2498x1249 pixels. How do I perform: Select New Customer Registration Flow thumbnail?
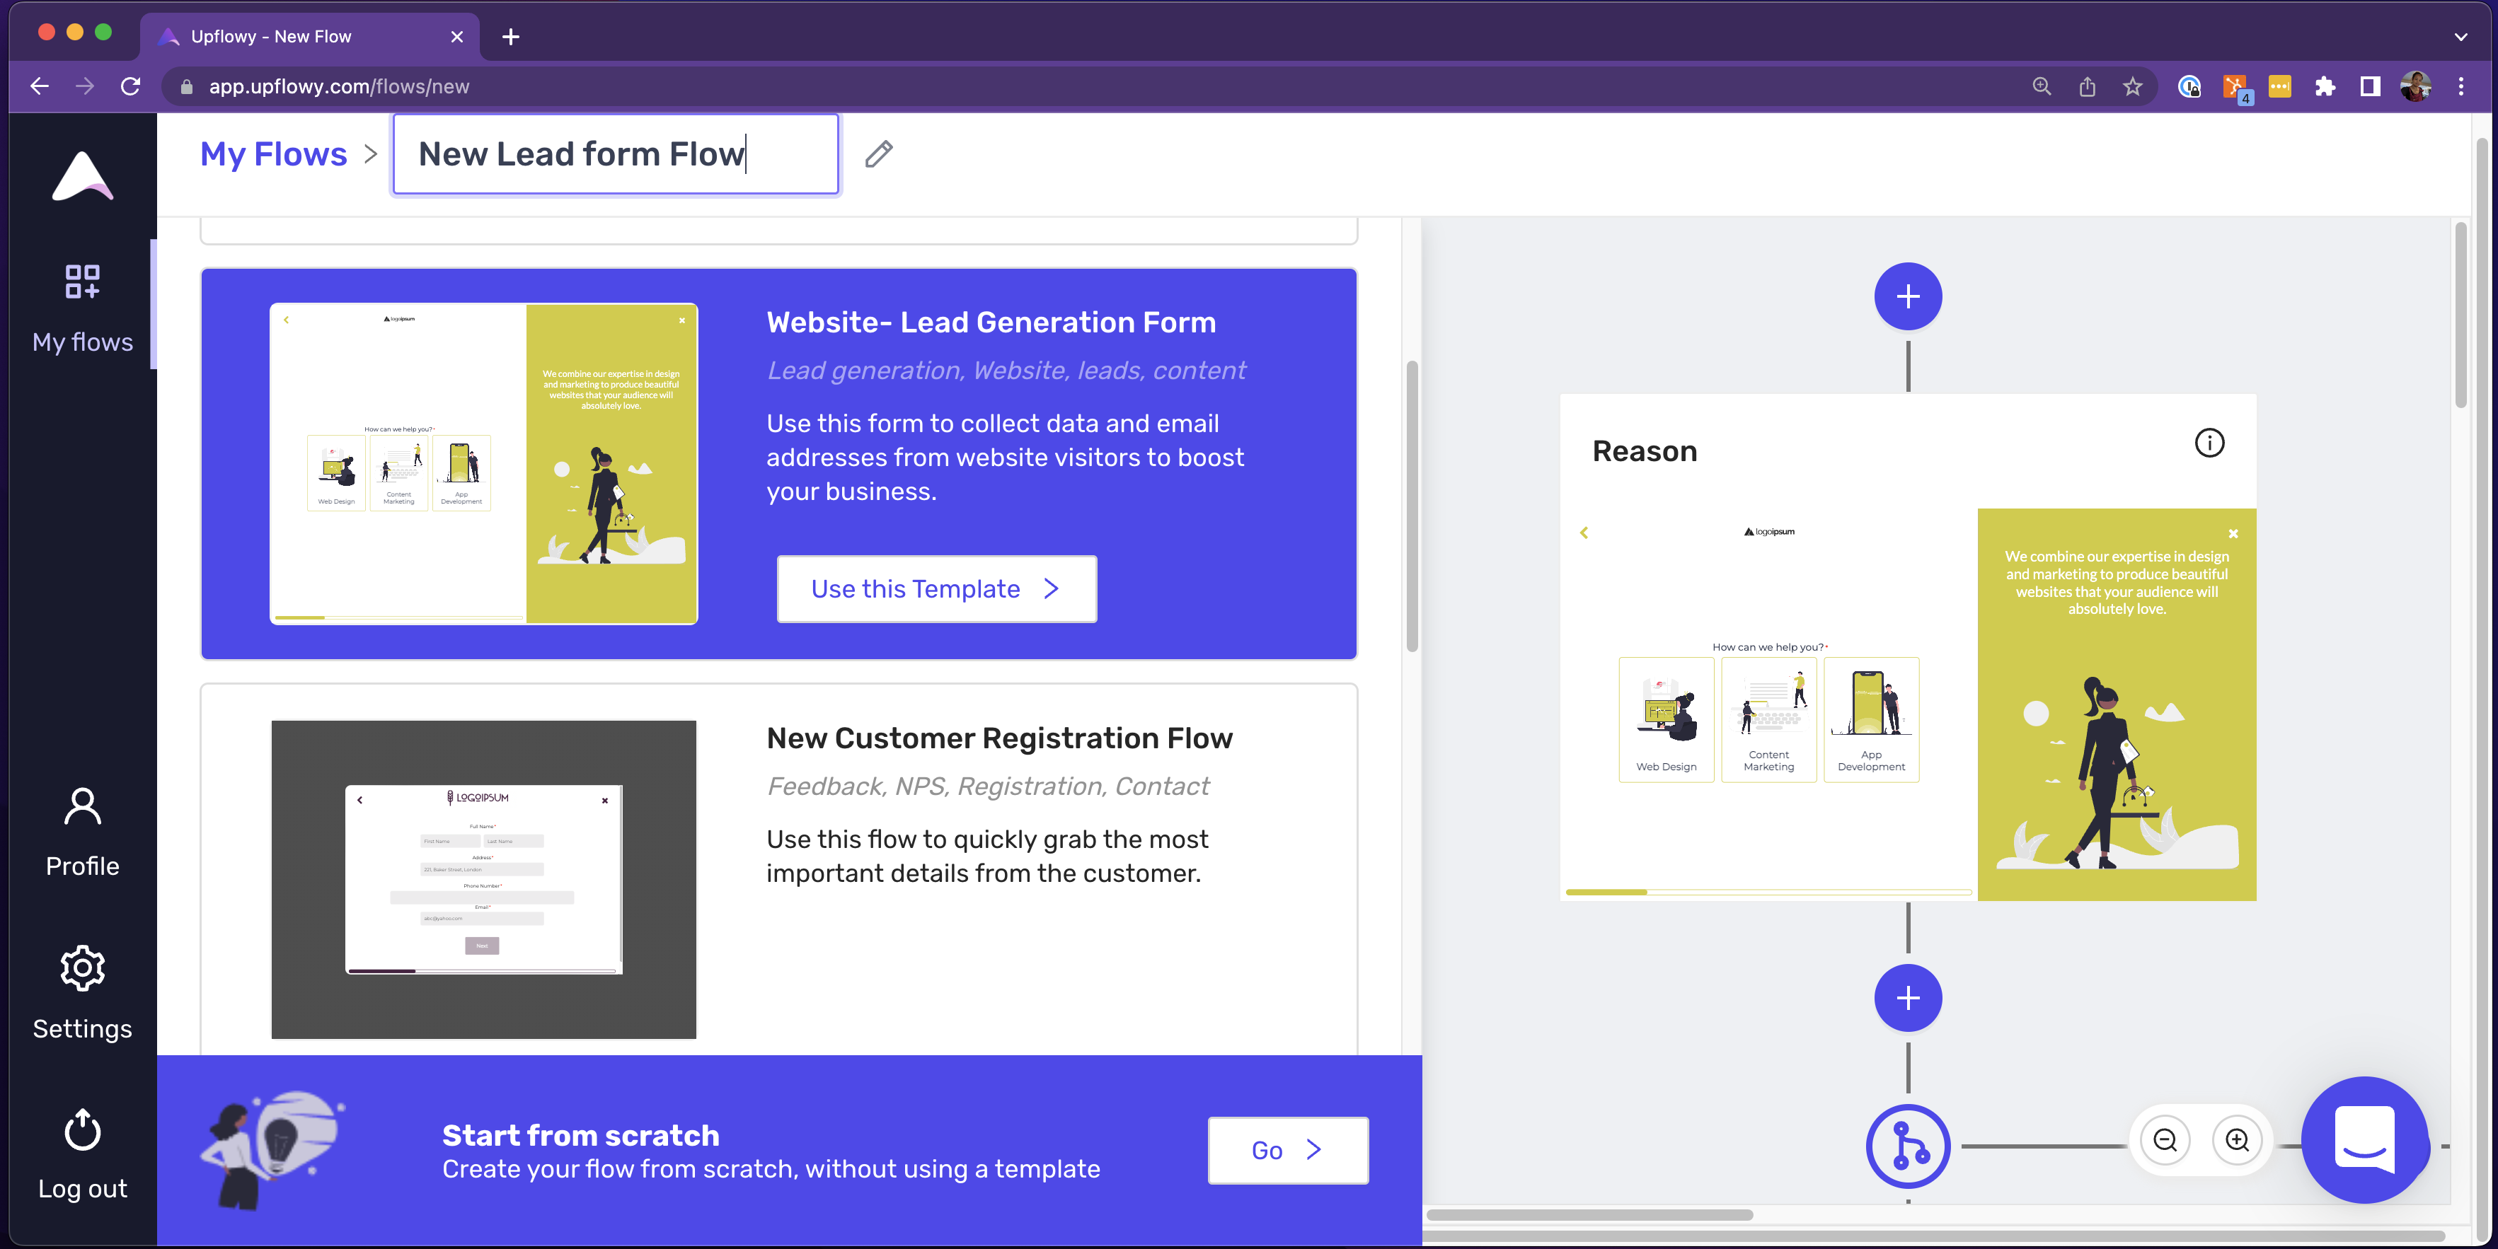(x=484, y=879)
